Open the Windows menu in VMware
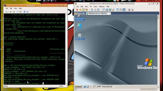This screenshot has height=91, width=163. point(102,7)
